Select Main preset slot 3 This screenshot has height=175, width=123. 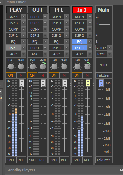tap(103, 29)
